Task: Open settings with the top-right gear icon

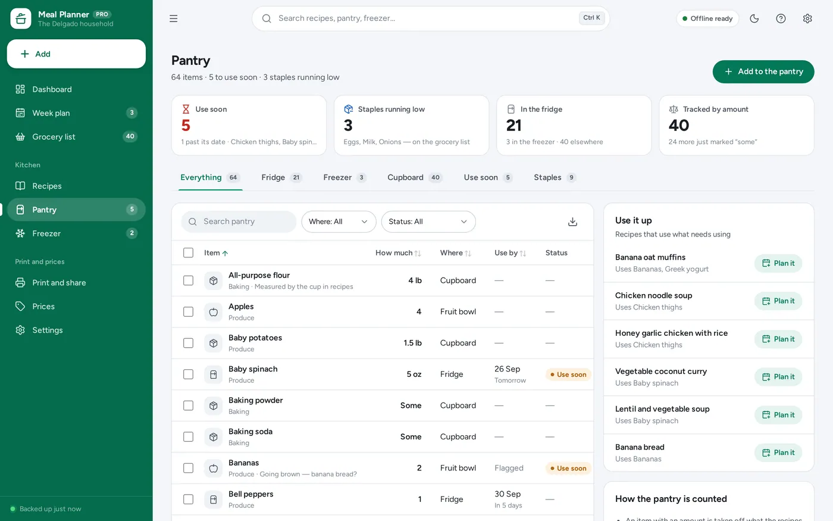Action: click(x=807, y=18)
